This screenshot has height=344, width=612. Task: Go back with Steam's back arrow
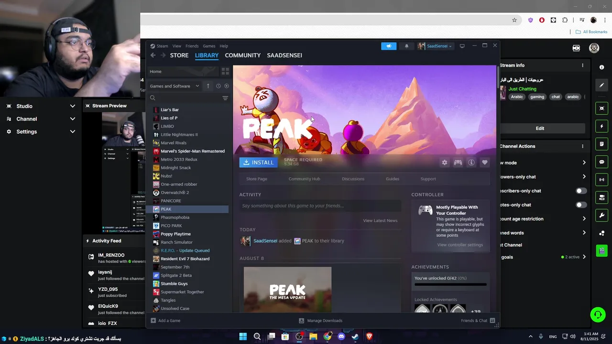pyautogui.click(x=153, y=55)
